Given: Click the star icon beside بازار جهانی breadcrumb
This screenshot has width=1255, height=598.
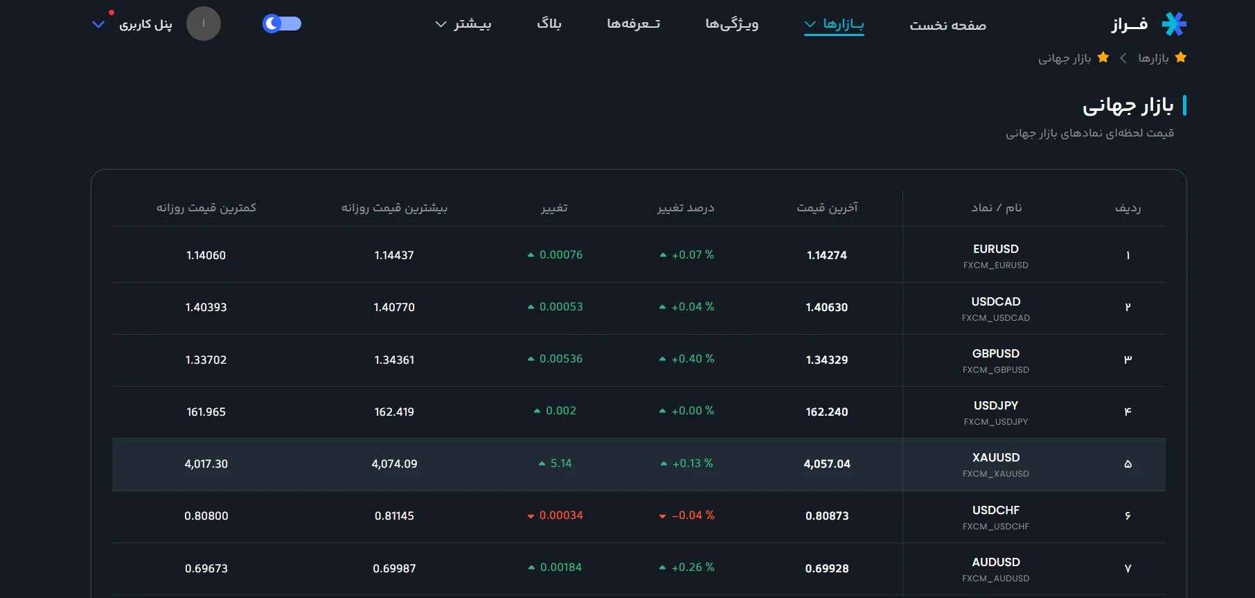Looking at the screenshot, I should (x=1103, y=58).
